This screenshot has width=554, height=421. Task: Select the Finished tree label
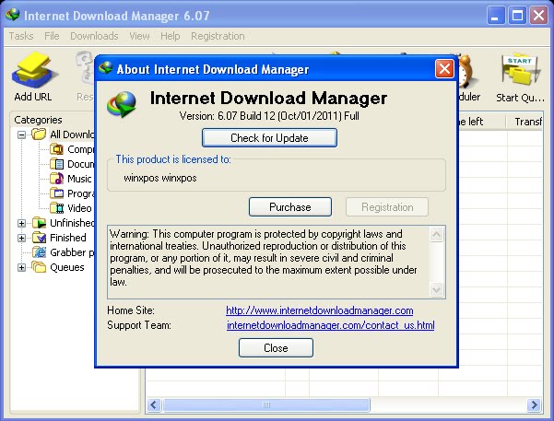pos(68,238)
